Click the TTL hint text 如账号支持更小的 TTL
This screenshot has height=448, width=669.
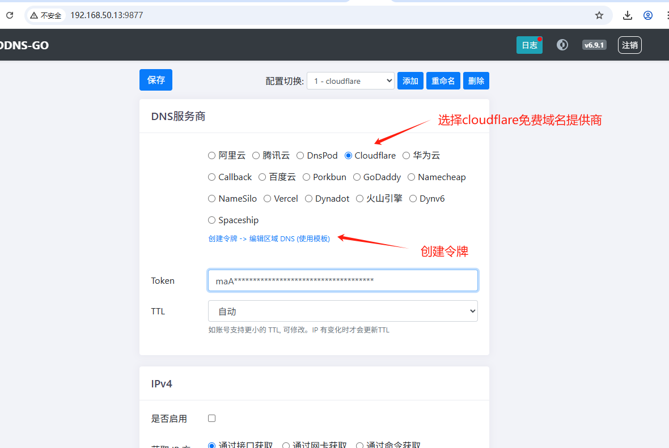(x=299, y=330)
